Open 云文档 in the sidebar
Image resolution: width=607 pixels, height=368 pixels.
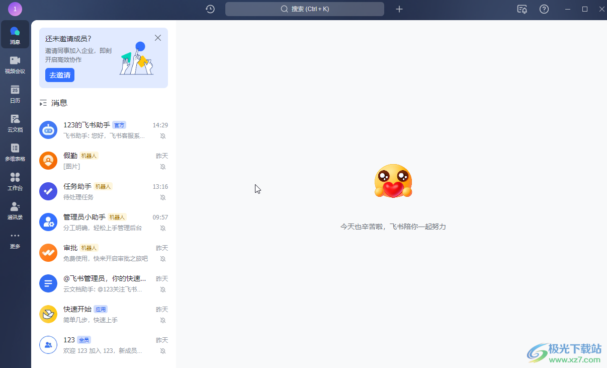coord(15,122)
